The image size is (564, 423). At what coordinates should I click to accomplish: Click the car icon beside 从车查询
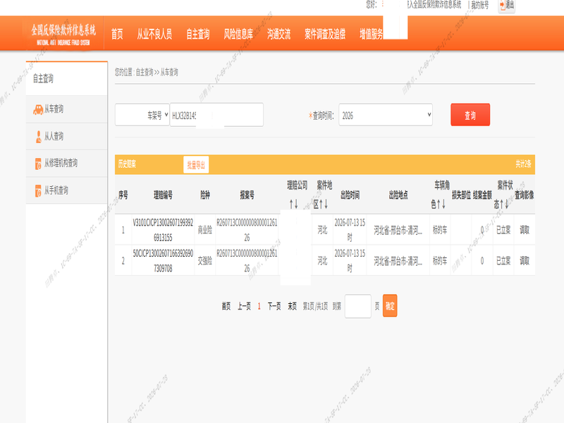tap(38, 109)
